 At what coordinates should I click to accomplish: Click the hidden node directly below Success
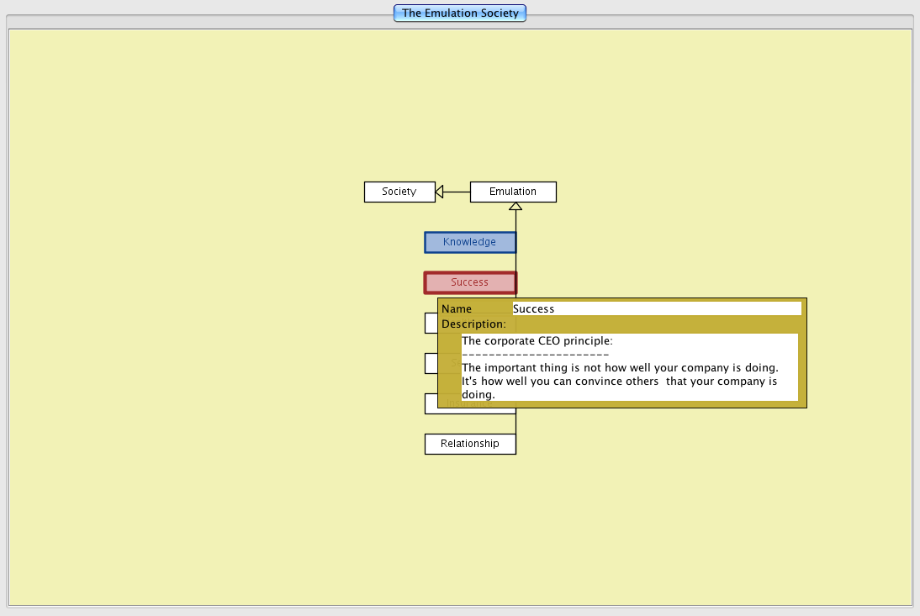(431, 323)
